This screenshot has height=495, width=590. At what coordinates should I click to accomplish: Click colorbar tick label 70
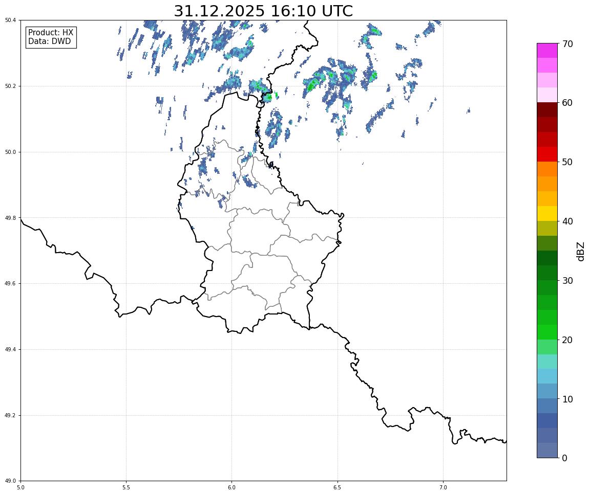[x=567, y=44]
